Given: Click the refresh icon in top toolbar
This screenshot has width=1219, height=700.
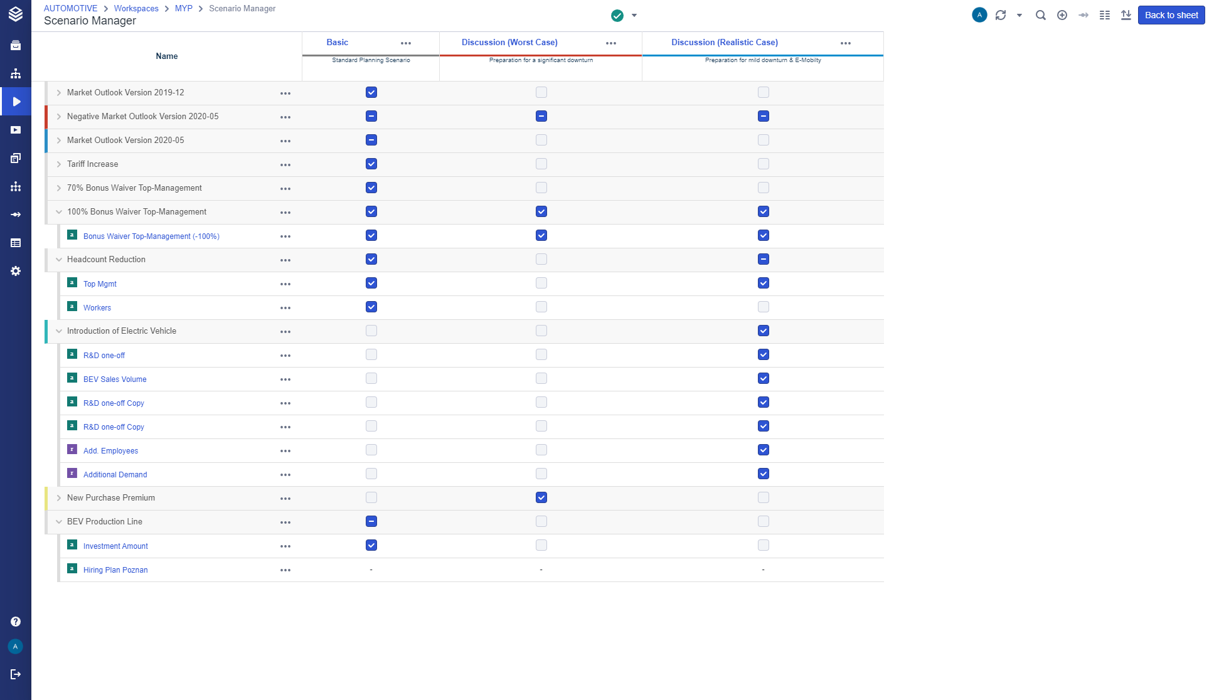Looking at the screenshot, I should click(x=1001, y=15).
